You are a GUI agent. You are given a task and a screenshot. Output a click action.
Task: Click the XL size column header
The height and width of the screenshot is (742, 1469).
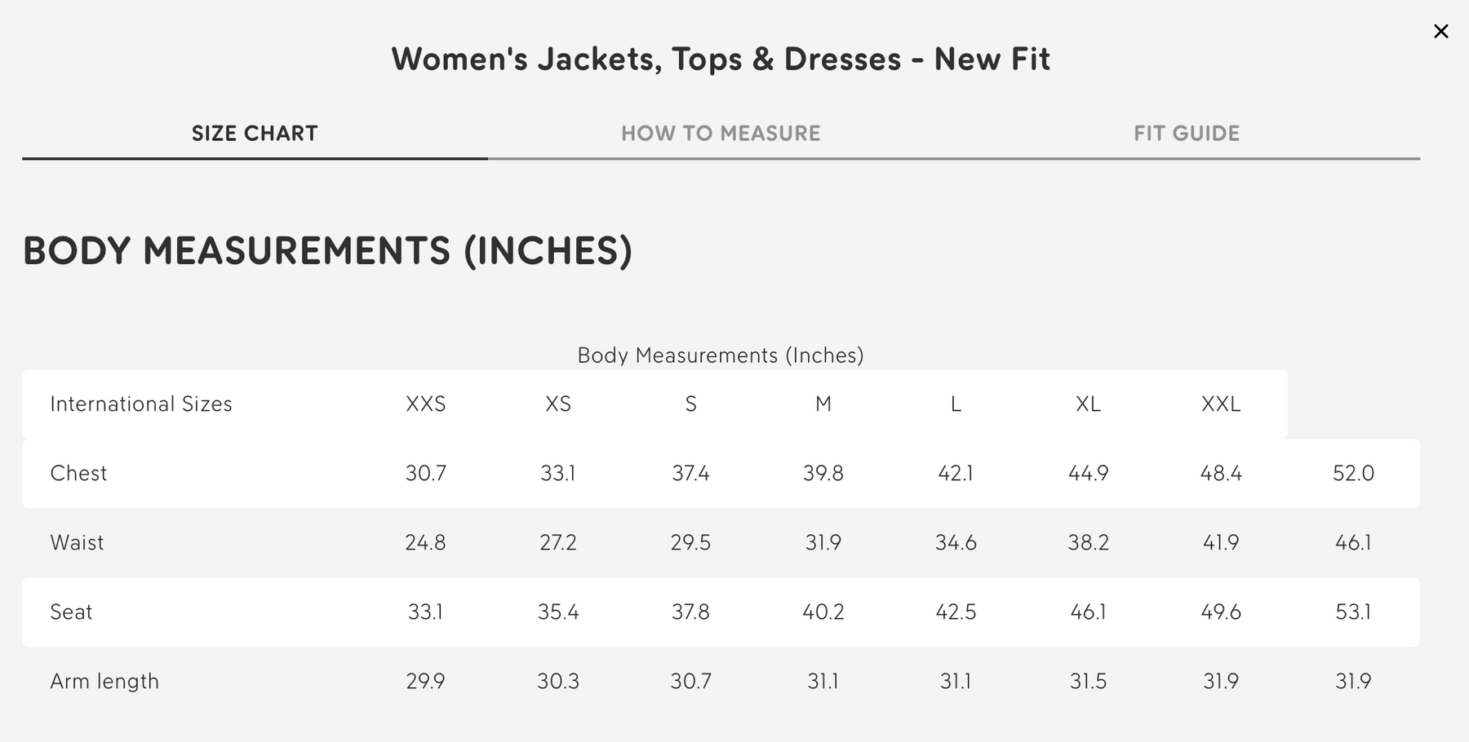[1088, 404]
